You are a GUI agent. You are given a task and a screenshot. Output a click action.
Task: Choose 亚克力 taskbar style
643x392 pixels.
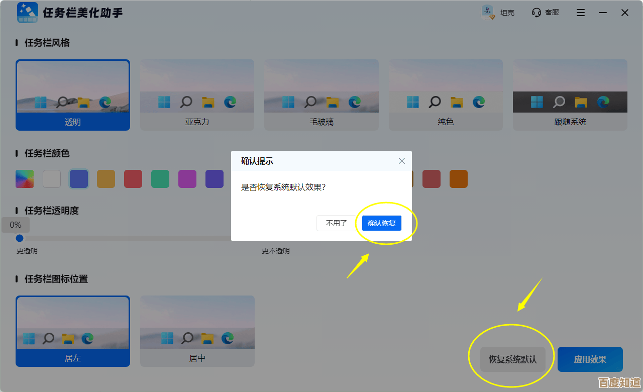(197, 95)
